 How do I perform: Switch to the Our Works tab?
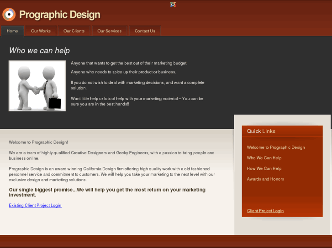tap(41, 31)
